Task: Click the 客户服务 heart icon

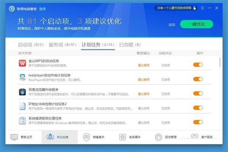Action: tap(195, 136)
